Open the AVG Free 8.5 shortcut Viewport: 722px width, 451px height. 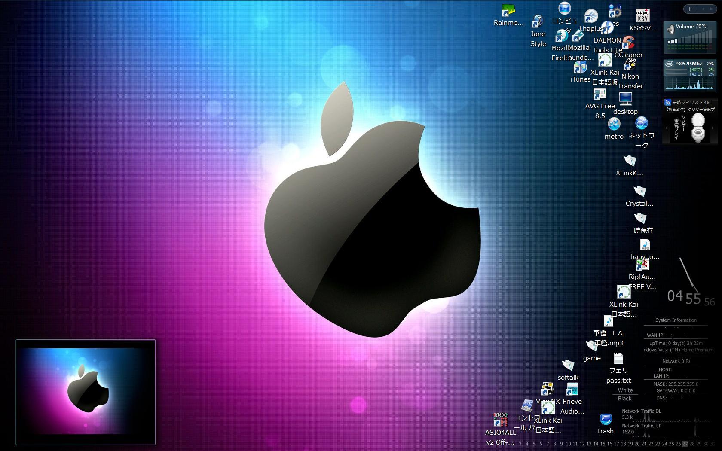[x=600, y=94]
